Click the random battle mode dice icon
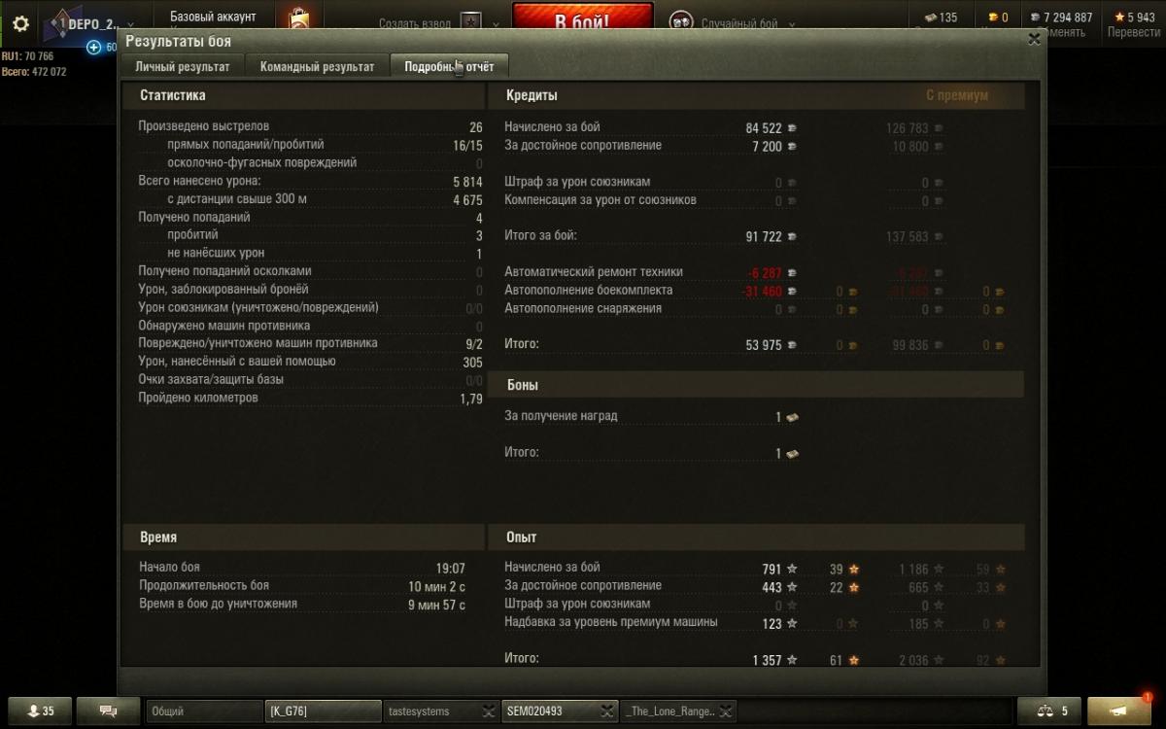Image resolution: width=1166 pixels, height=729 pixels. click(682, 23)
